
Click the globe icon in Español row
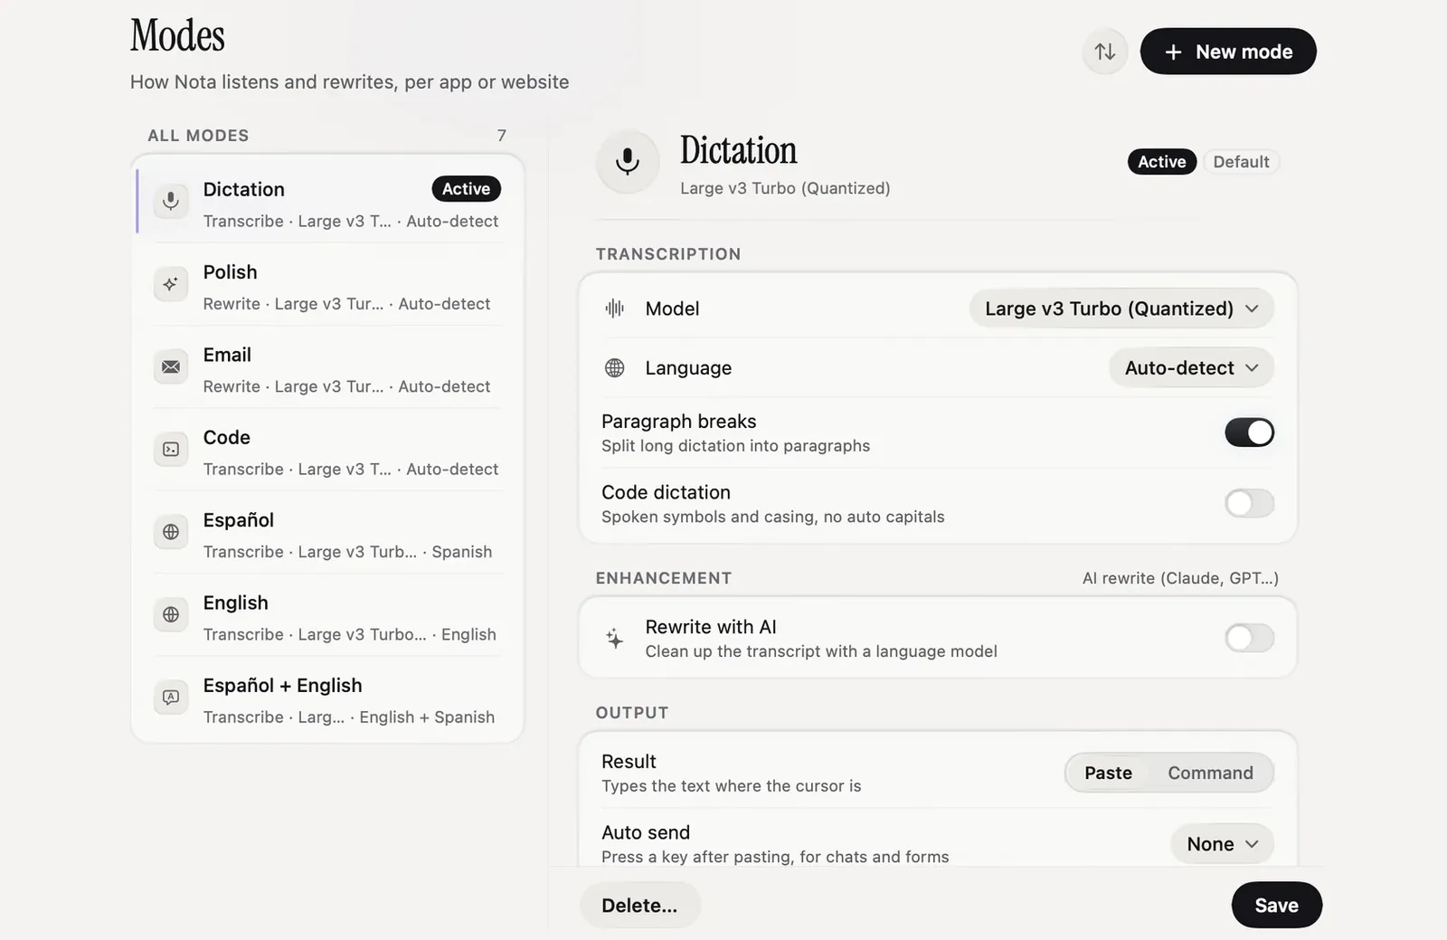[x=171, y=532]
